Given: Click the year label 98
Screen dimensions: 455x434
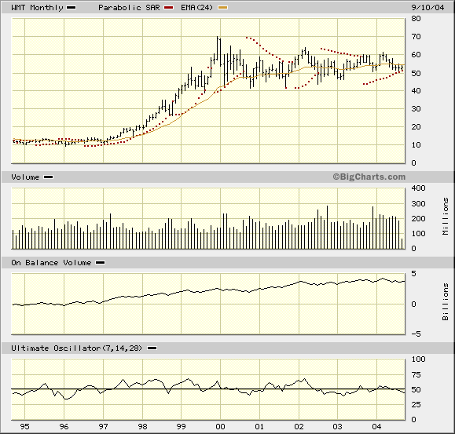Looking at the screenshot, I should click(142, 427).
